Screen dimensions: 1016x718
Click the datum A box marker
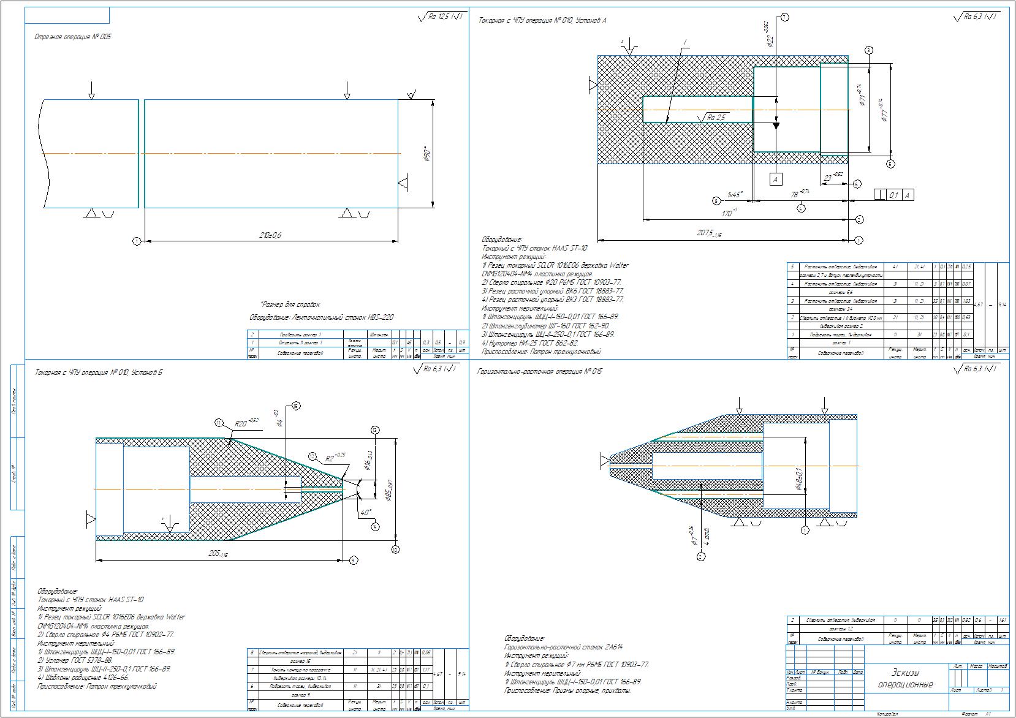click(x=776, y=179)
